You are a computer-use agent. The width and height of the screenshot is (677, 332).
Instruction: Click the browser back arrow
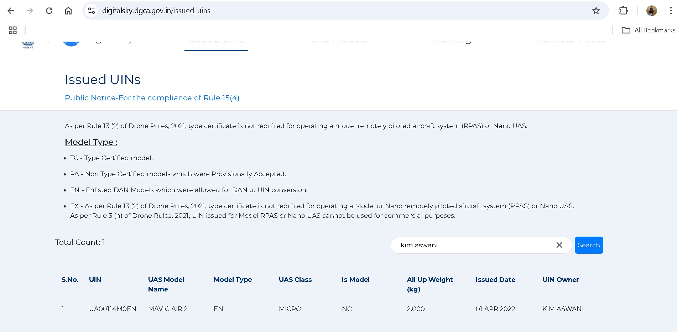pyautogui.click(x=11, y=11)
